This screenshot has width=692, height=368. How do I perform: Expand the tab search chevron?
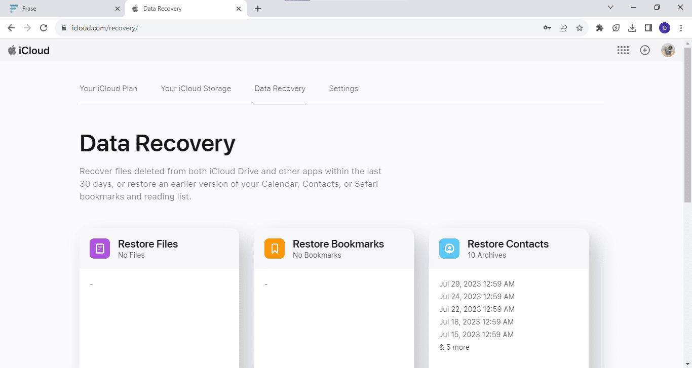(x=610, y=8)
